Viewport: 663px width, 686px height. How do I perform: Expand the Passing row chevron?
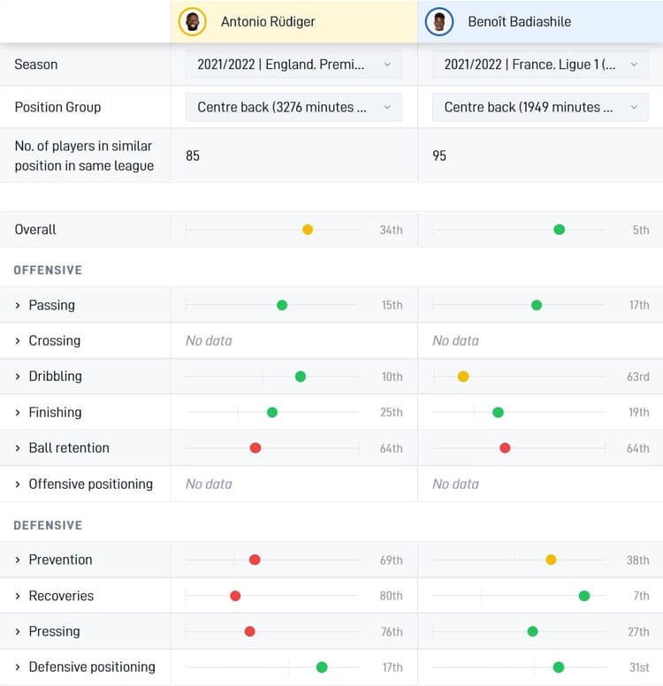pyautogui.click(x=18, y=305)
